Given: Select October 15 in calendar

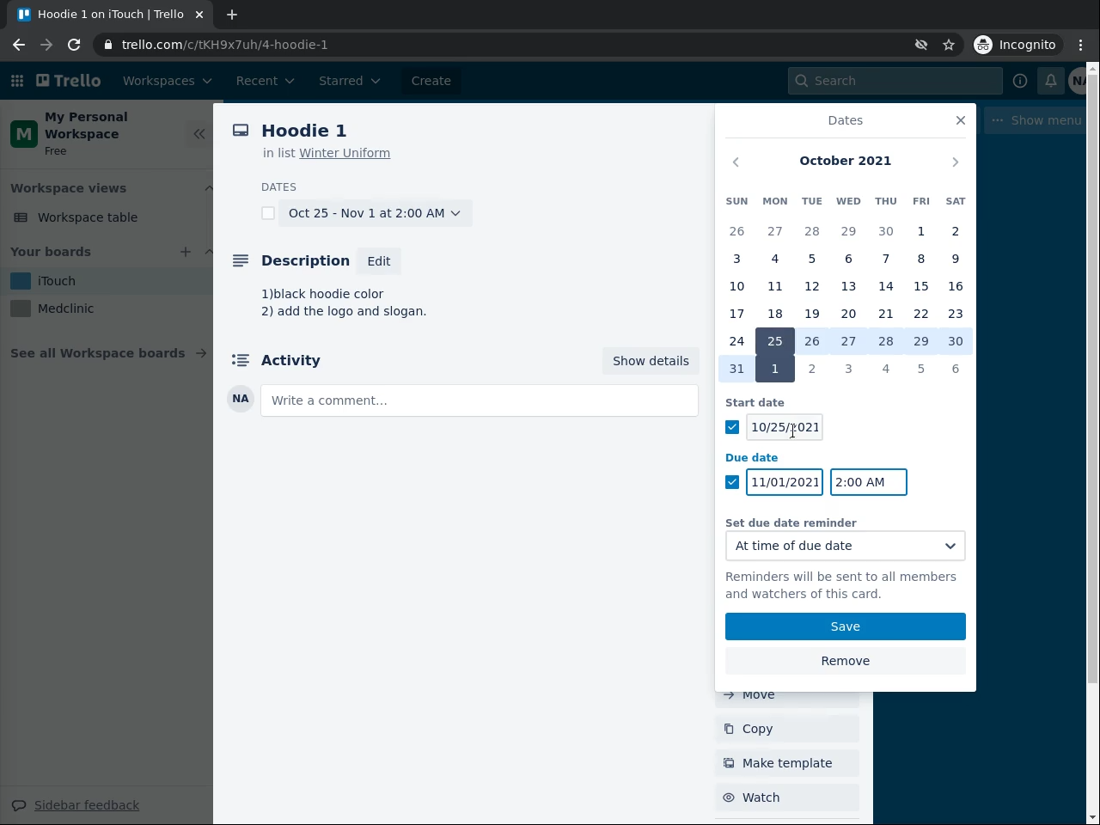Looking at the screenshot, I should 921,286.
